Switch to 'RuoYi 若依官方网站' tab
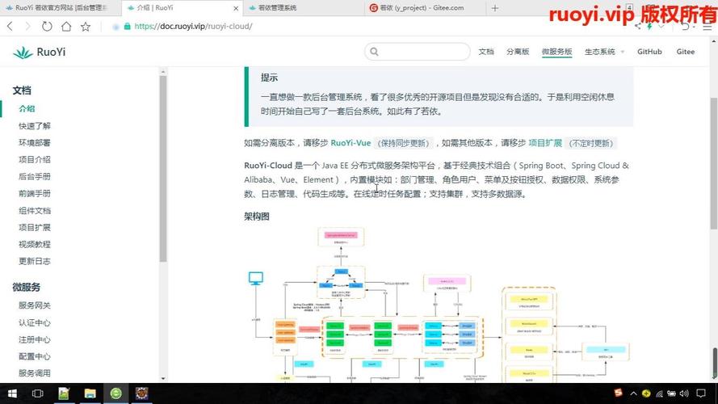Screen dimensions: 718x404 click(61, 8)
